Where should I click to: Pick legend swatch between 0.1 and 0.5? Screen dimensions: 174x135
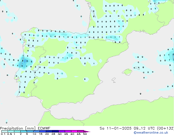[5, 131]
